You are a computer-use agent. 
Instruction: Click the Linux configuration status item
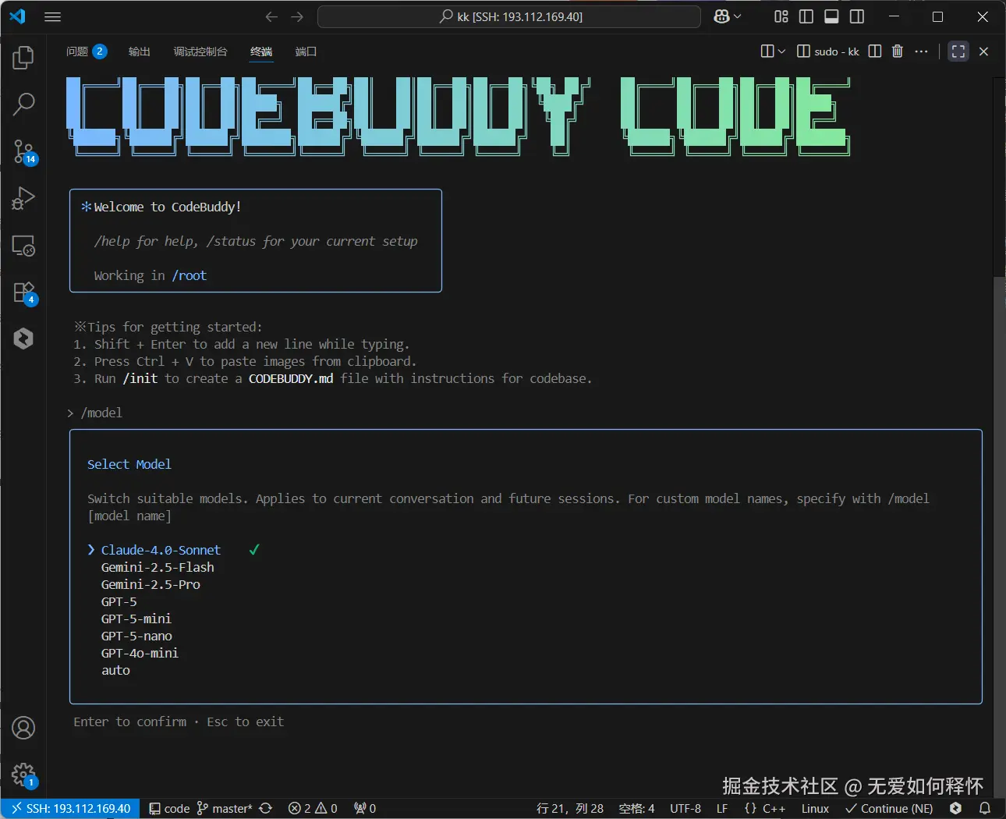click(x=815, y=808)
